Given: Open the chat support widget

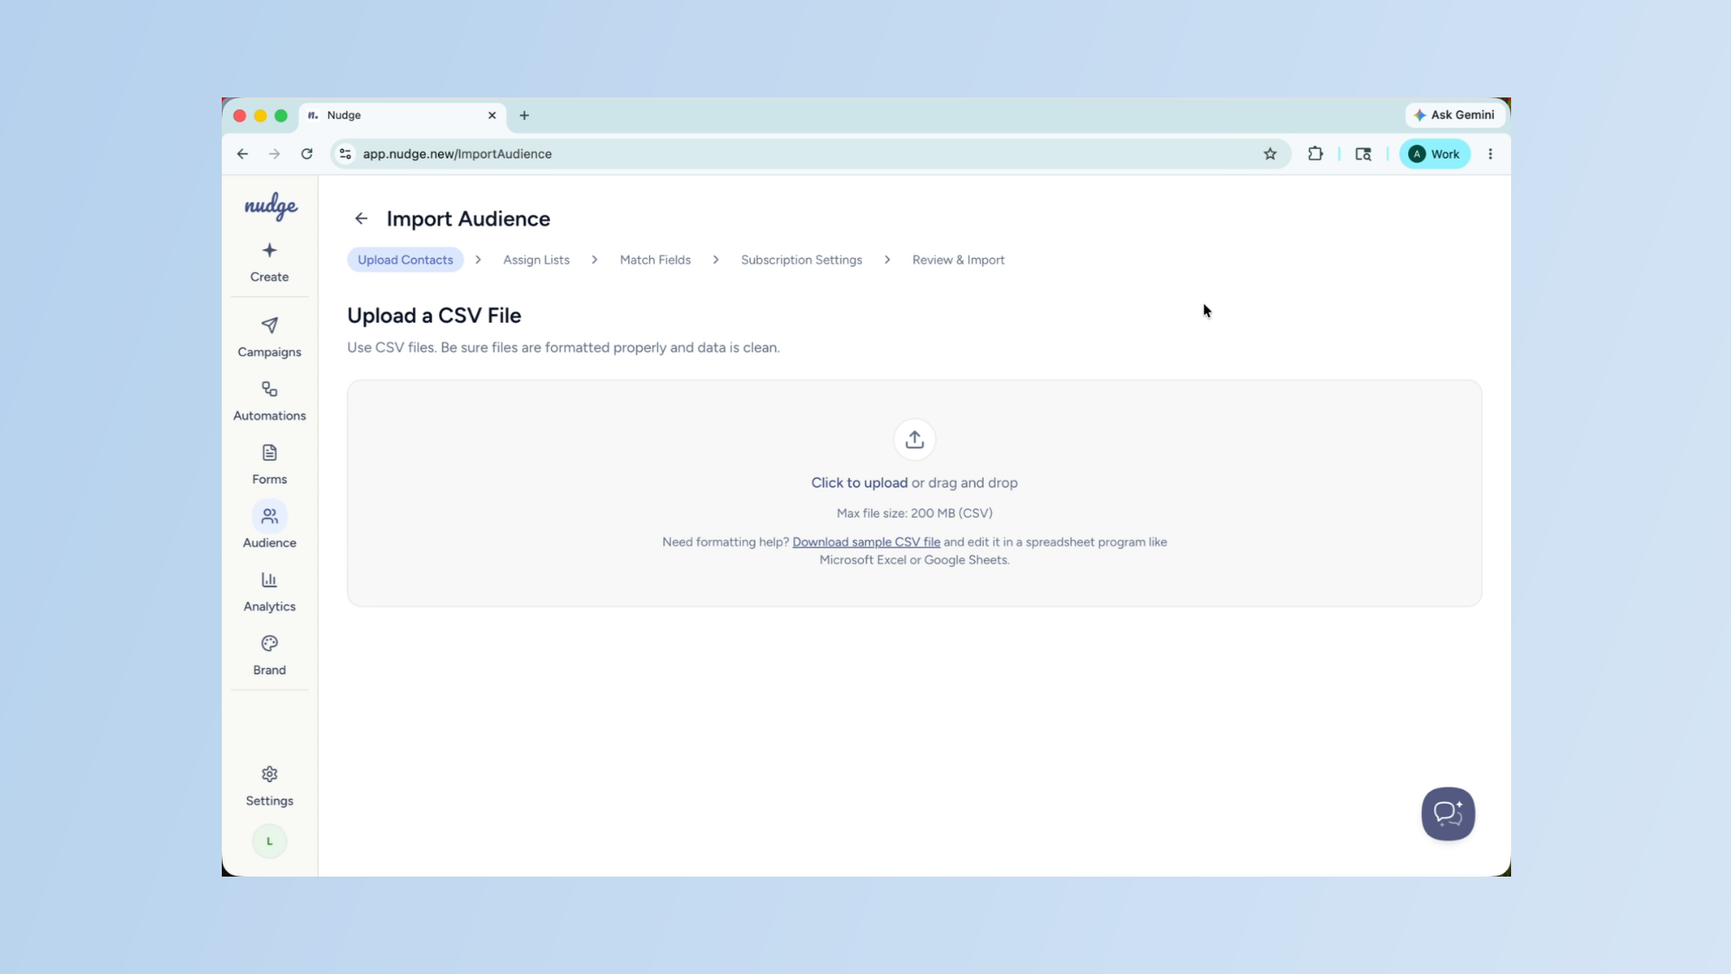Looking at the screenshot, I should pyautogui.click(x=1448, y=813).
